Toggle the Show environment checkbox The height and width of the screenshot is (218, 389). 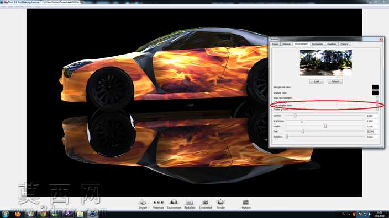377,98
